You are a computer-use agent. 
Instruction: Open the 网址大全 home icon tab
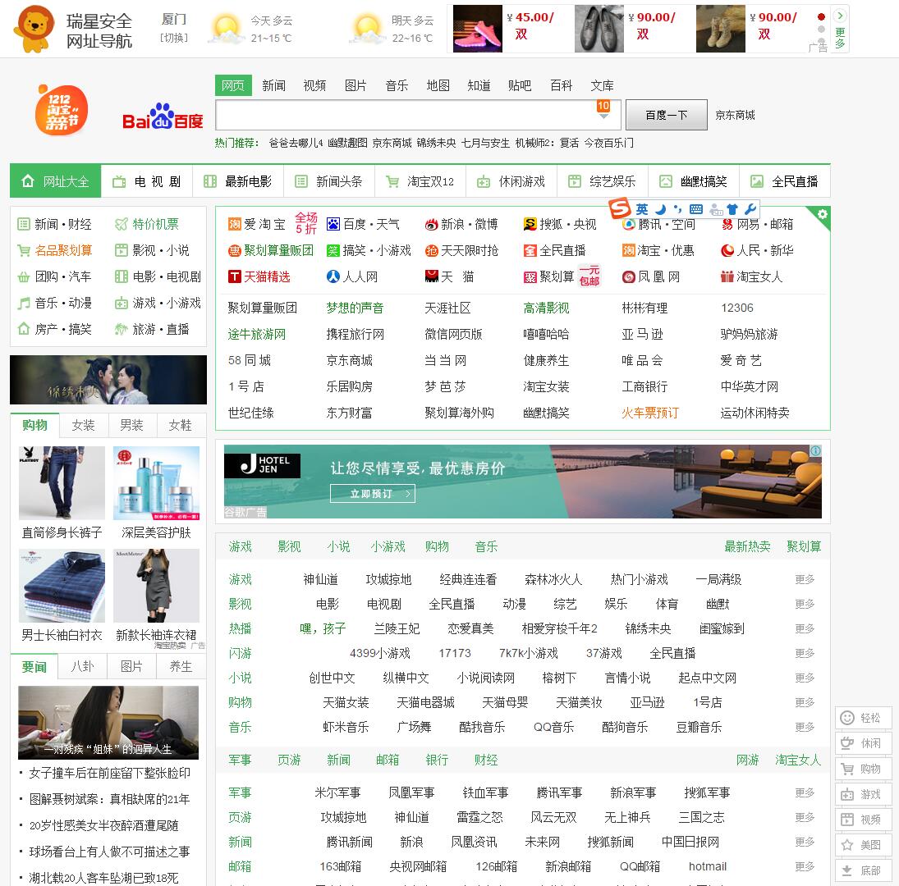(x=56, y=181)
